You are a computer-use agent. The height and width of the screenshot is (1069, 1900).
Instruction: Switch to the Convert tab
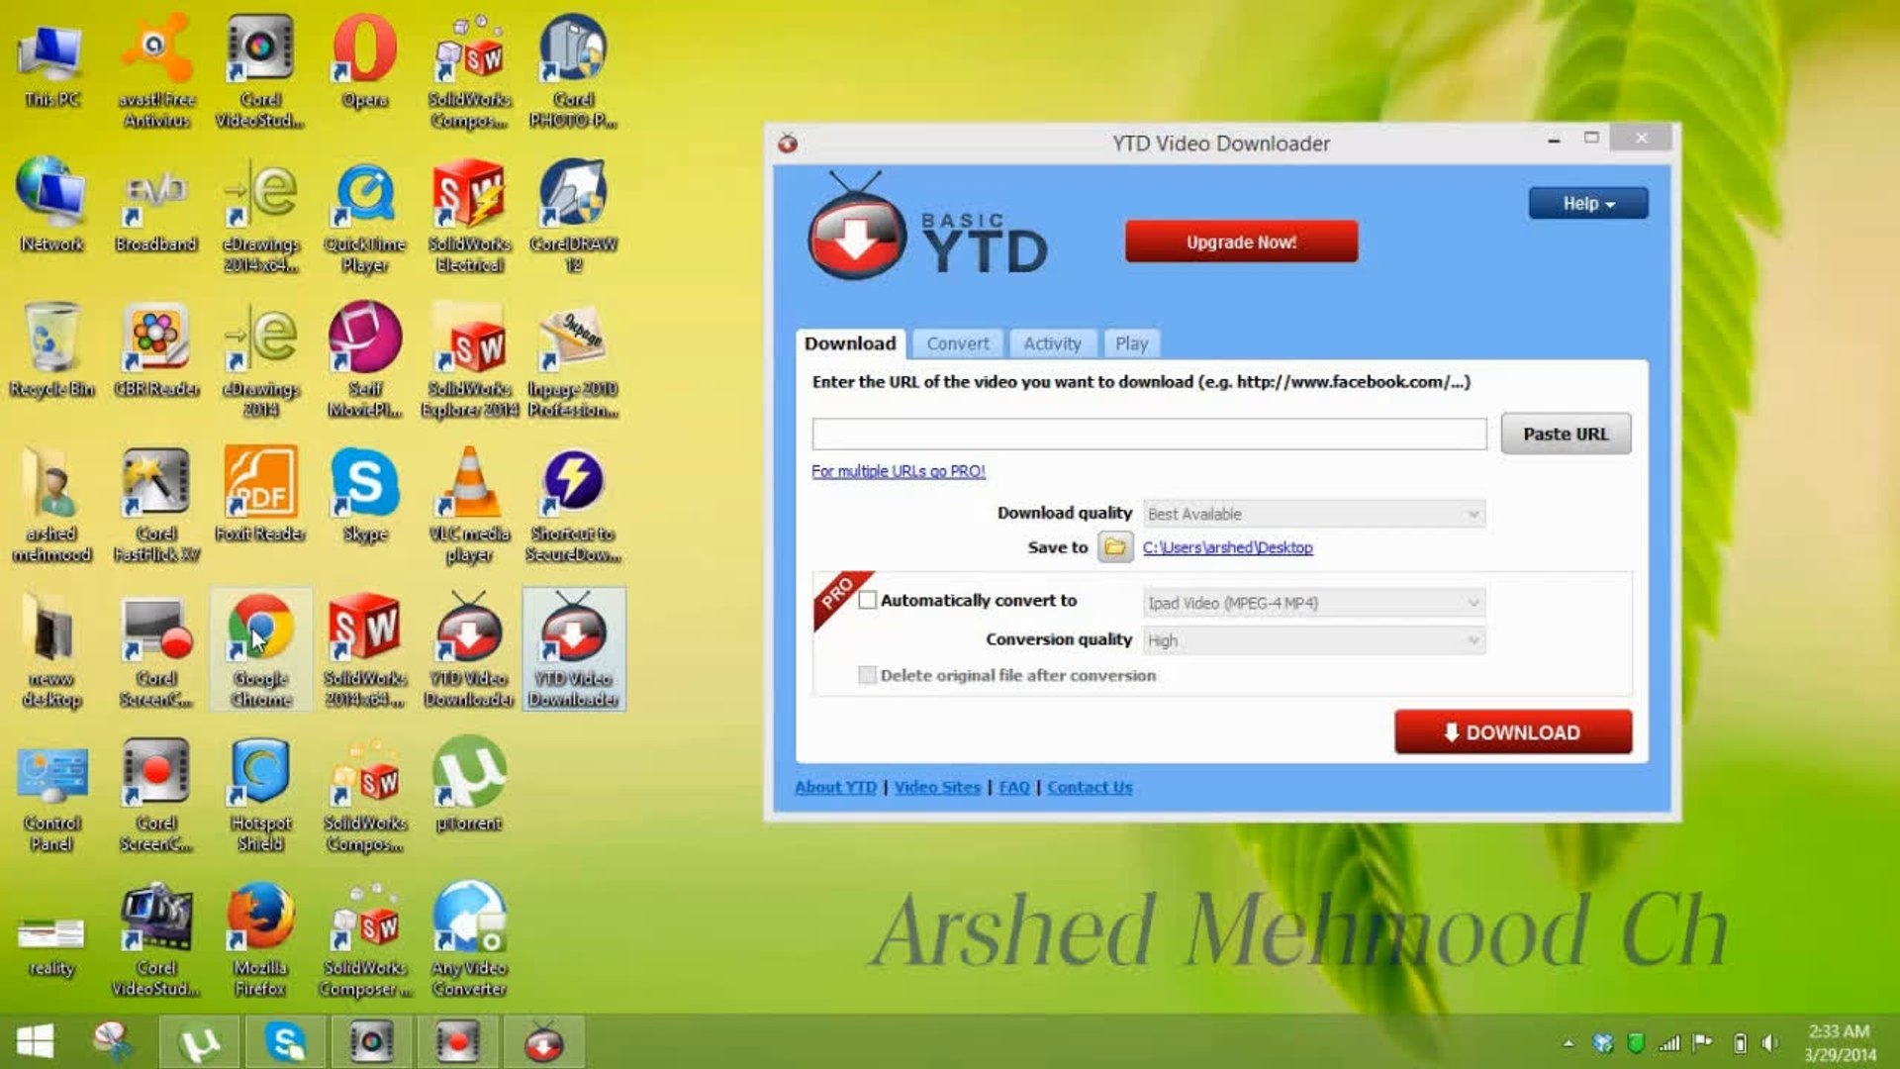(x=956, y=343)
